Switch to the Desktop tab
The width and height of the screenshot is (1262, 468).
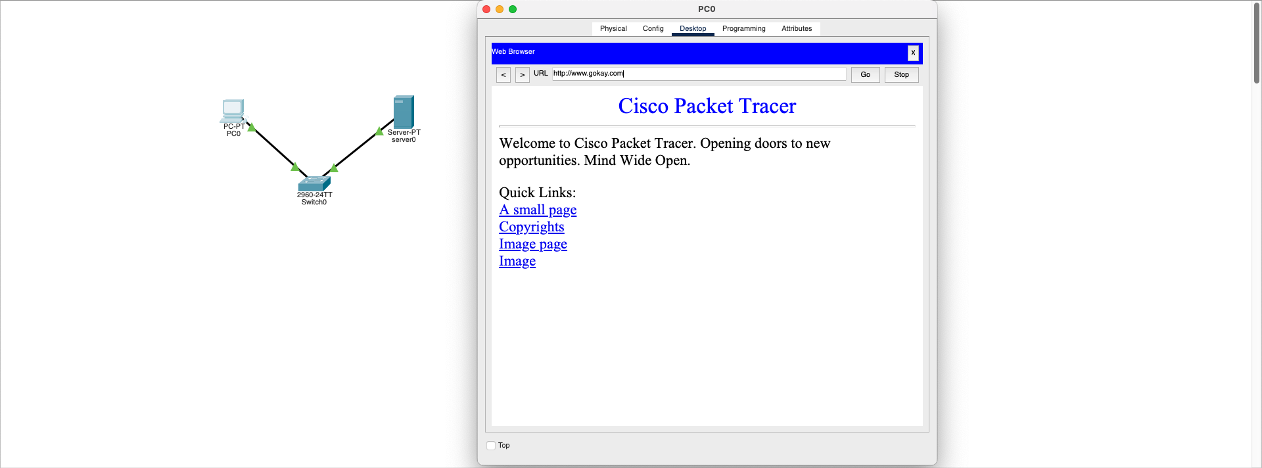[693, 29]
